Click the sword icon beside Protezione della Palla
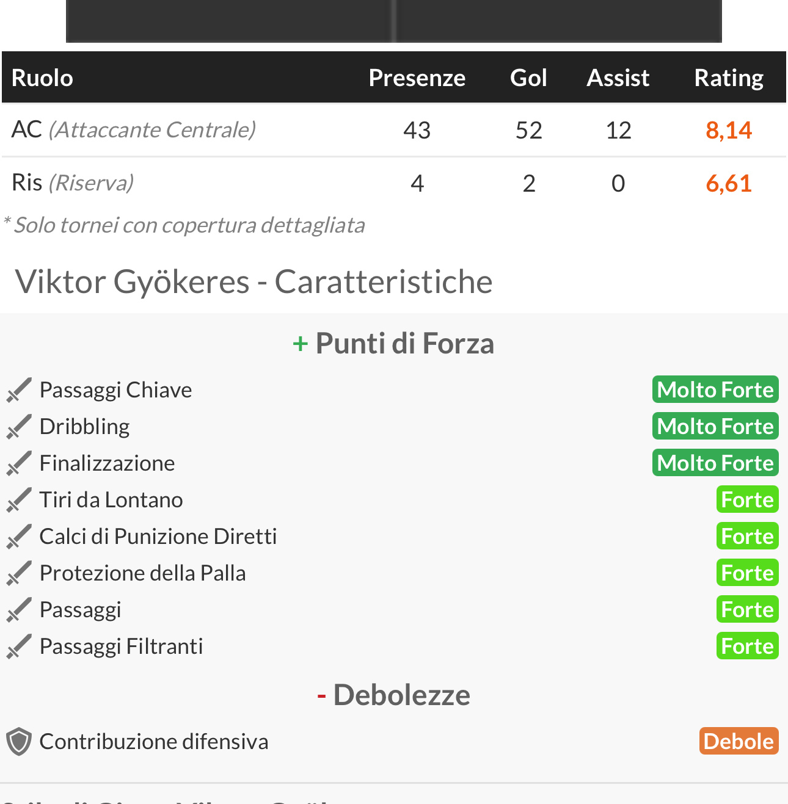 pos(19,573)
